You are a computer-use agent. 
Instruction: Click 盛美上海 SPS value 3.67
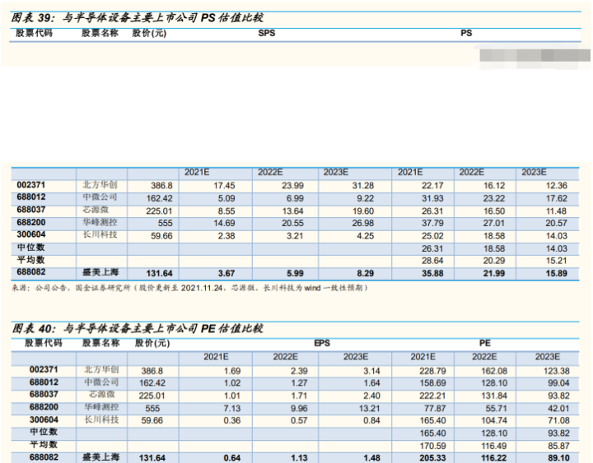pos(226,273)
